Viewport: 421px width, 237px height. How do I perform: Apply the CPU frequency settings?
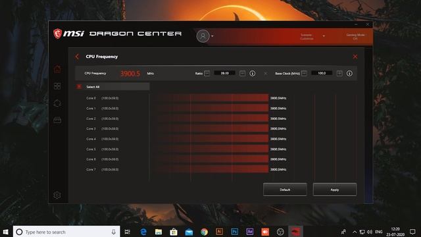point(335,190)
